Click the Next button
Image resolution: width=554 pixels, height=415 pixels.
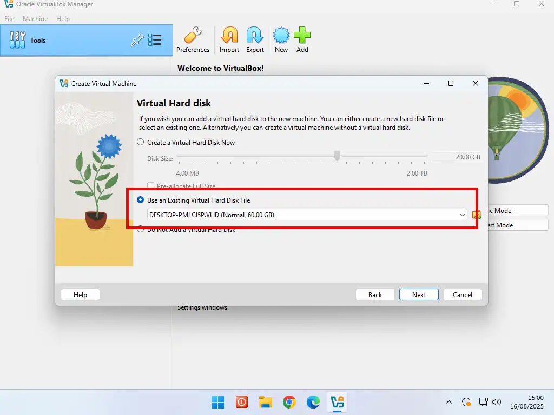[x=418, y=295]
